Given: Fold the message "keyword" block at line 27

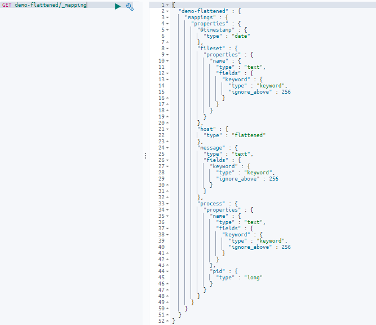Looking at the screenshot, I should (167, 166).
